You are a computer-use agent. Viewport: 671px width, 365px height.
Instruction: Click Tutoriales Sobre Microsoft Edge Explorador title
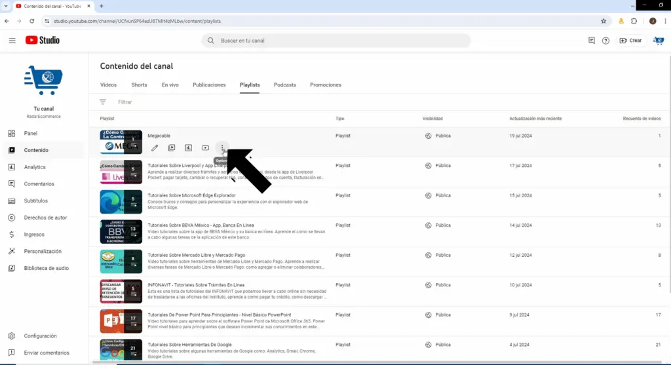point(192,195)
